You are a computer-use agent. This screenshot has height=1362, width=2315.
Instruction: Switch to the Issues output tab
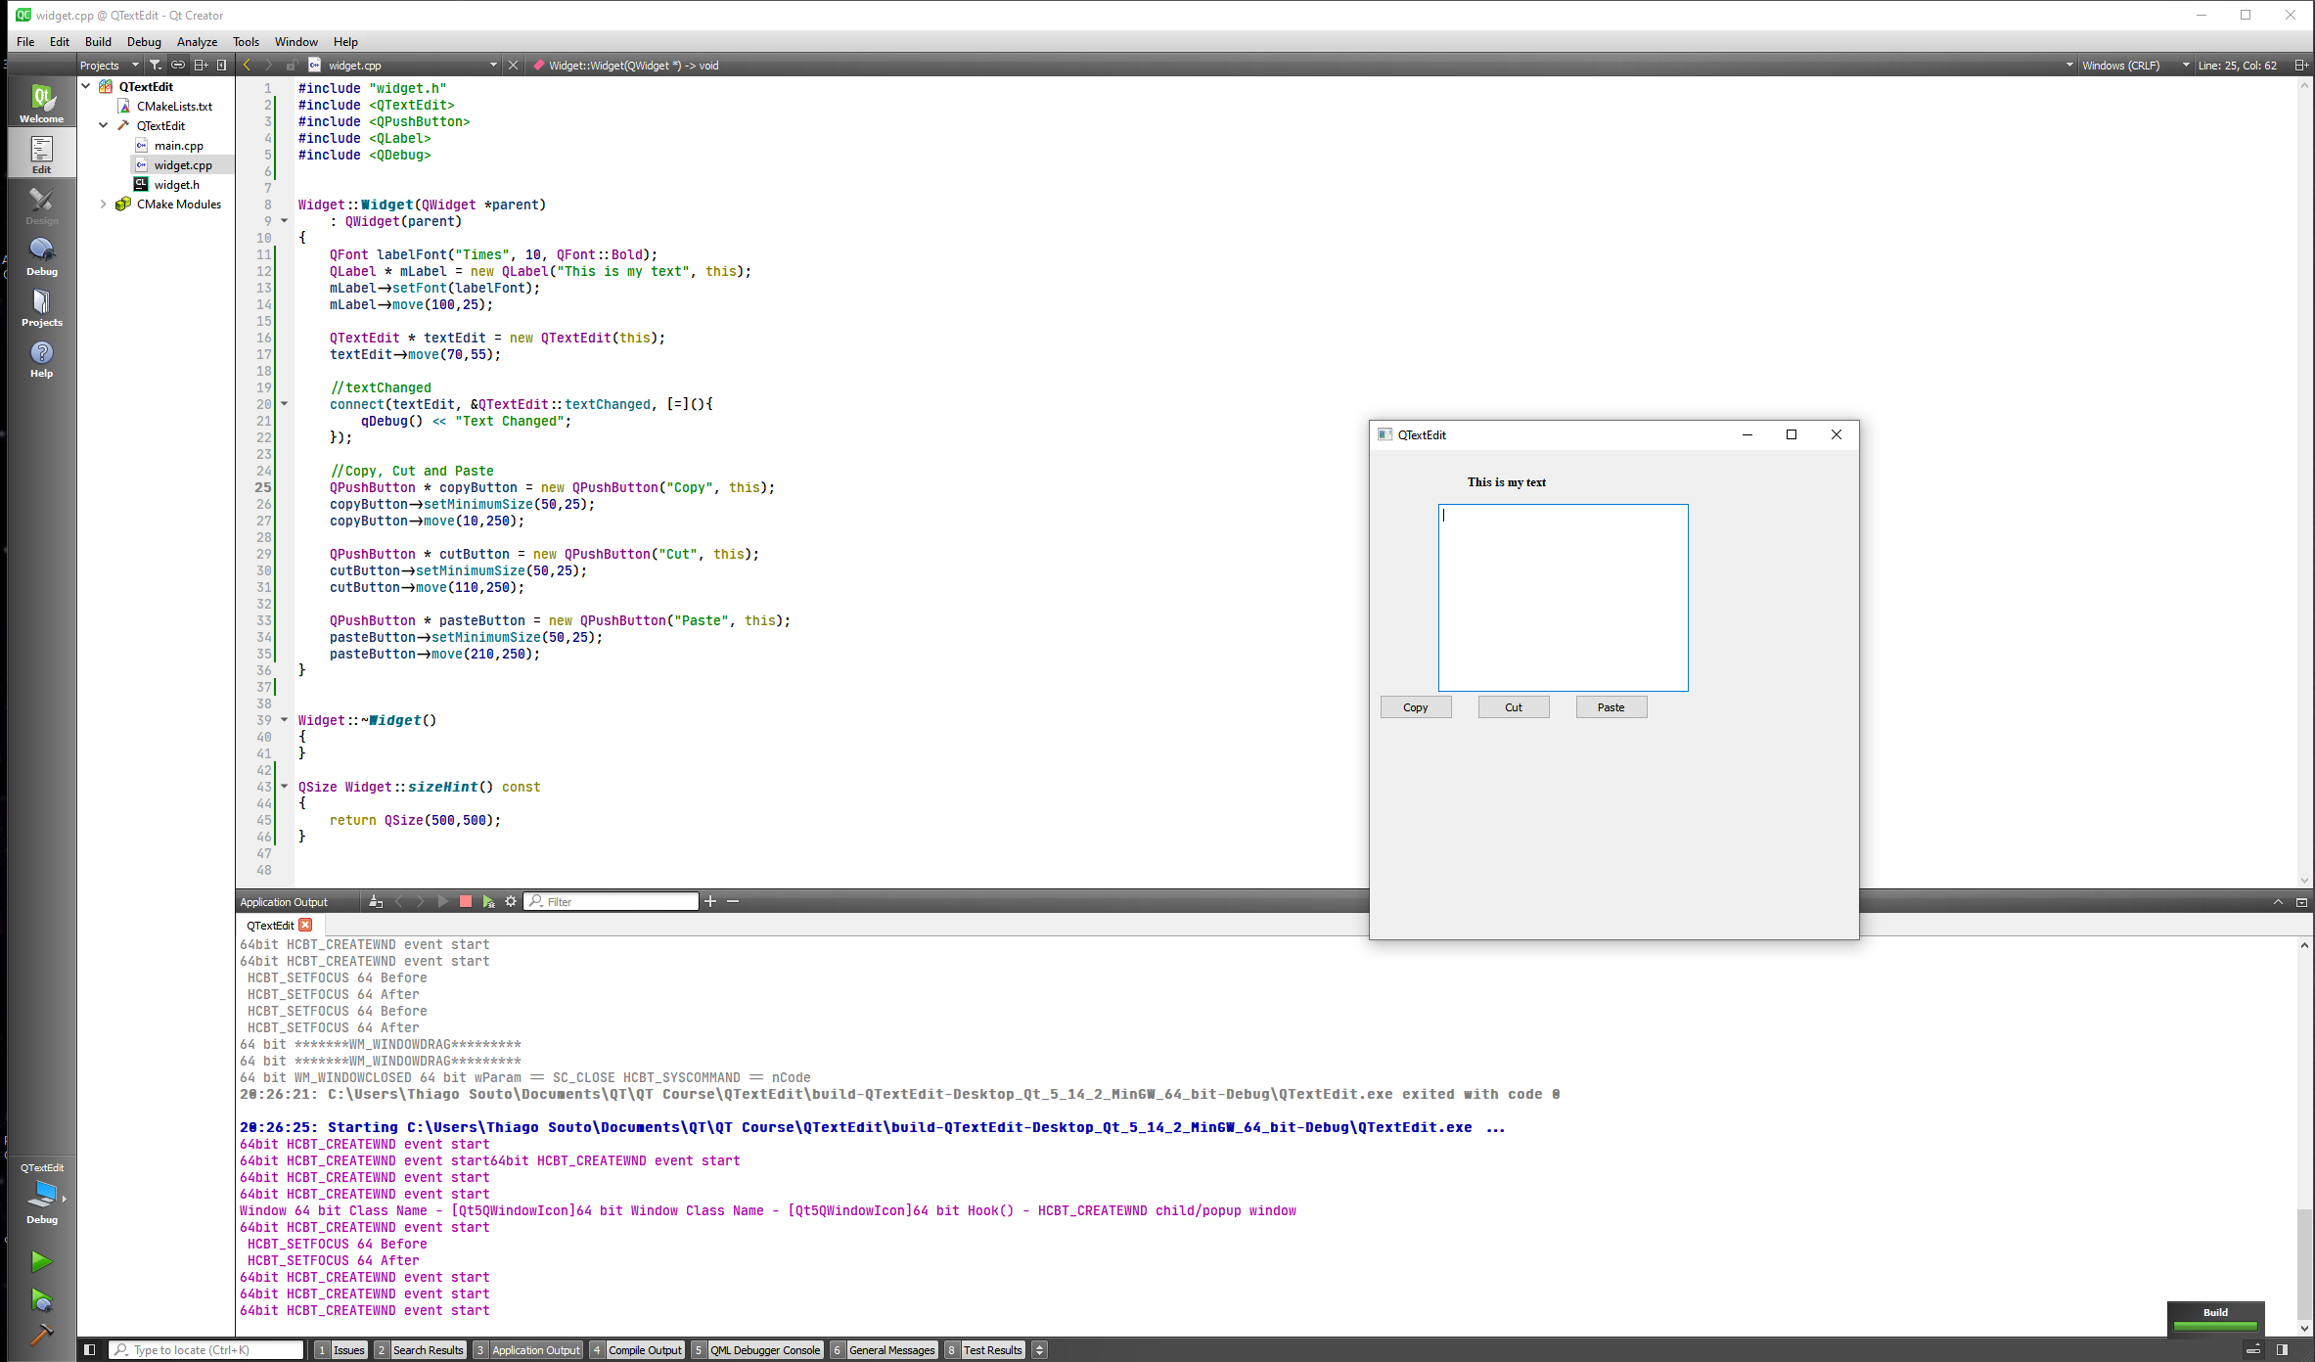(x=340, y=1350)
